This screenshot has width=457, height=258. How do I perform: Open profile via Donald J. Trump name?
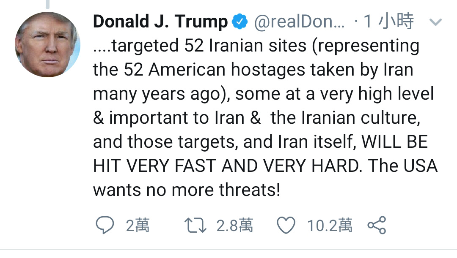(x=160, y=22)
